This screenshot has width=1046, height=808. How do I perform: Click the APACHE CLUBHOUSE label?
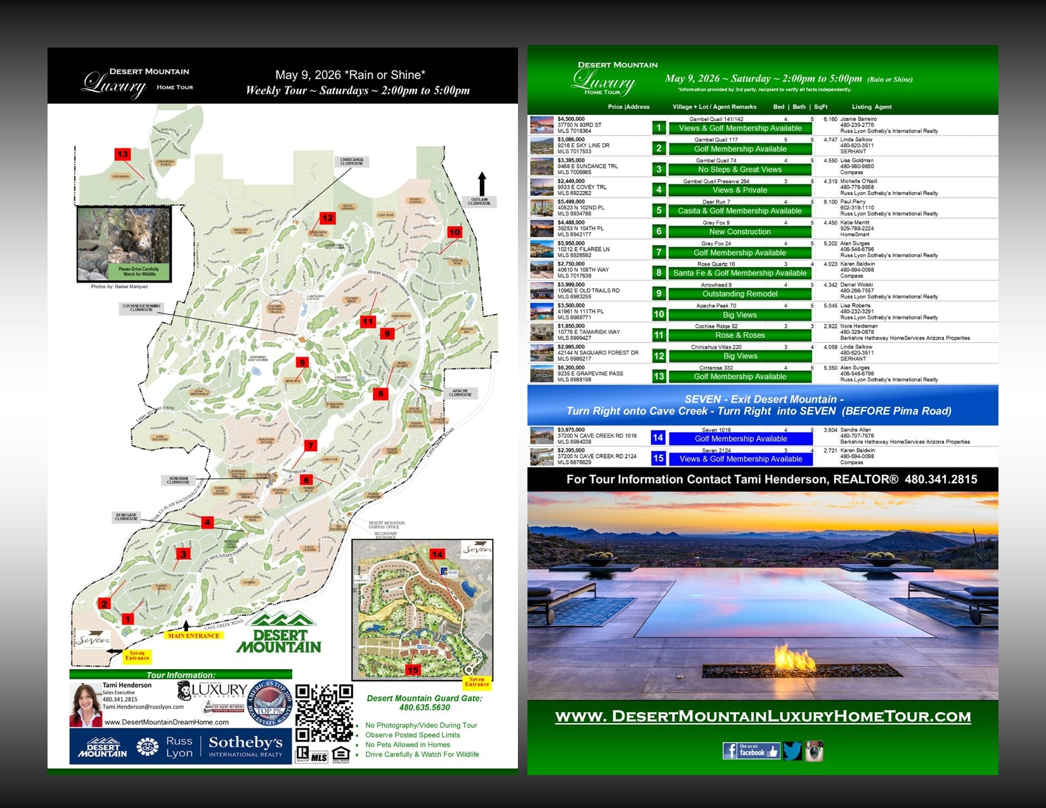(460, 393)
